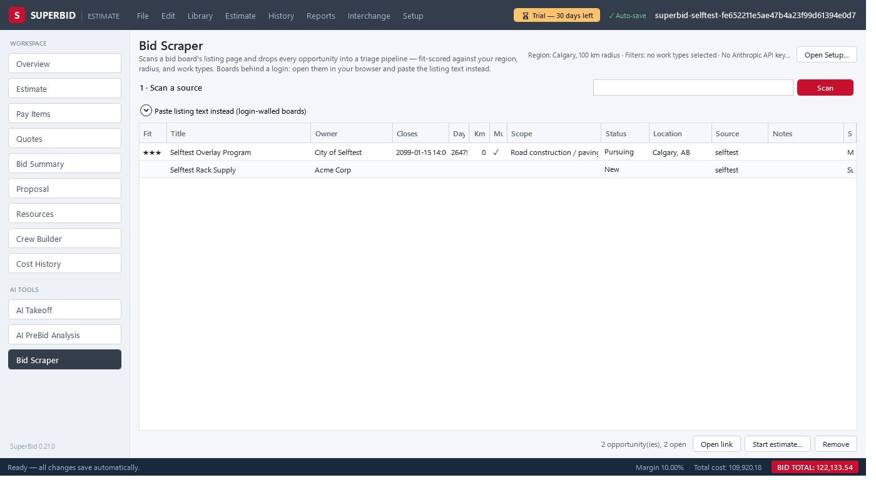
Task: Sort by the Location column header
Action: [680, 133]
